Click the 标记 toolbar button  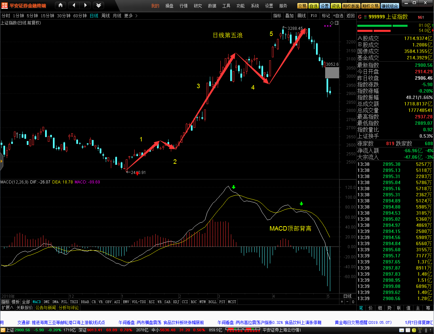[x=326, y=16]
